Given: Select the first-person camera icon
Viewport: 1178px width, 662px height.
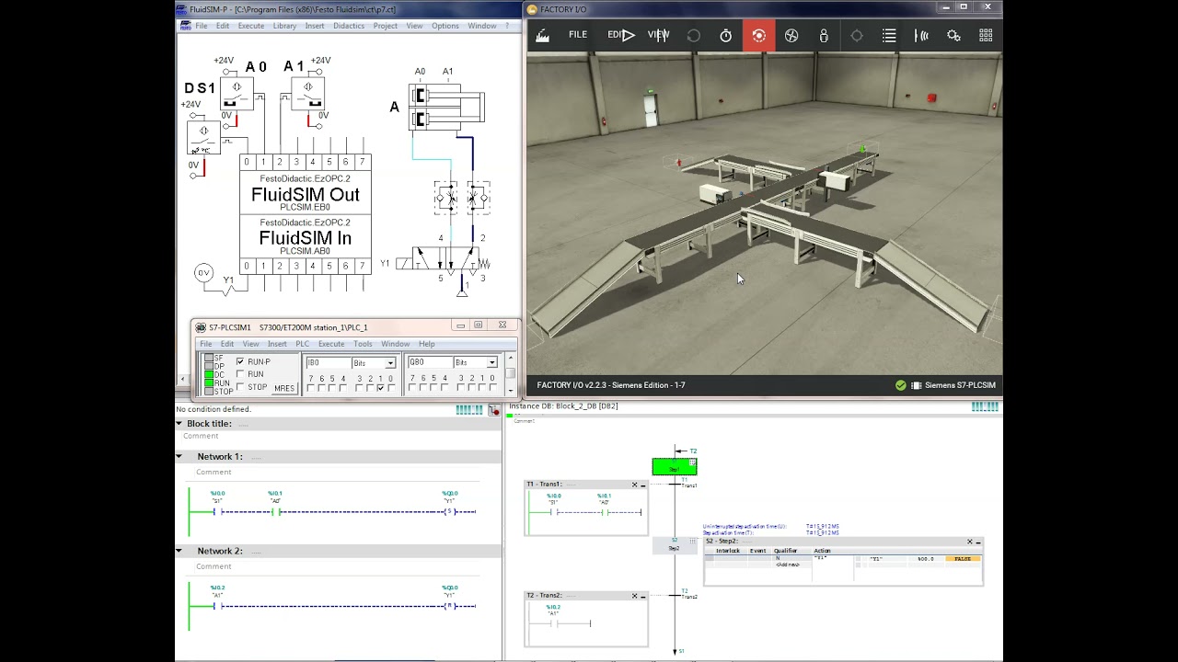Looking at the screenshot, I should (824, 36).
